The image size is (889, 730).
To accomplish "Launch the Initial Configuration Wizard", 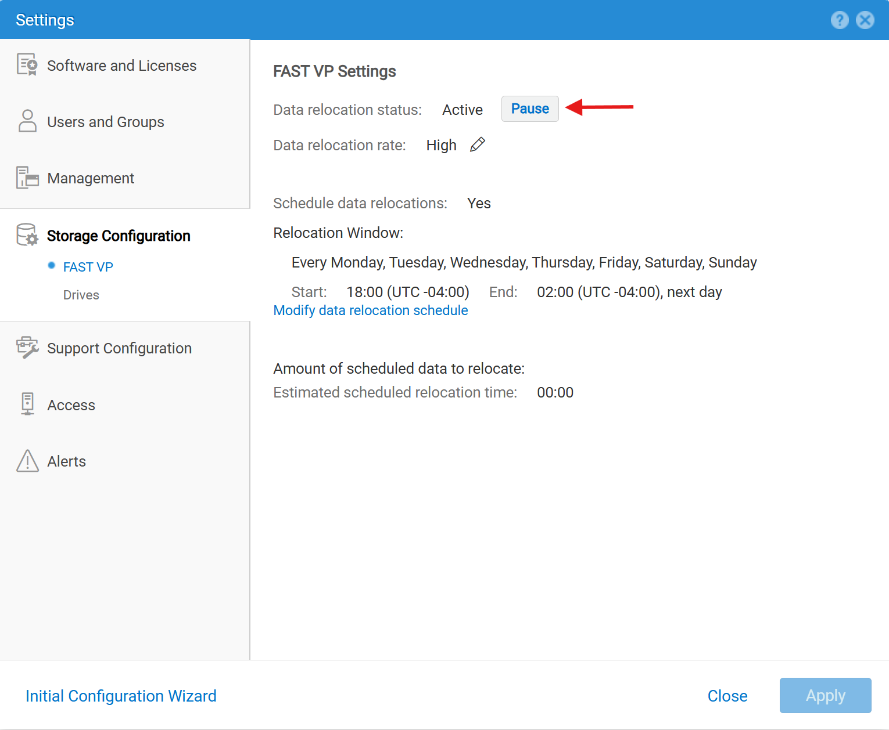I will tap(121, 696).
